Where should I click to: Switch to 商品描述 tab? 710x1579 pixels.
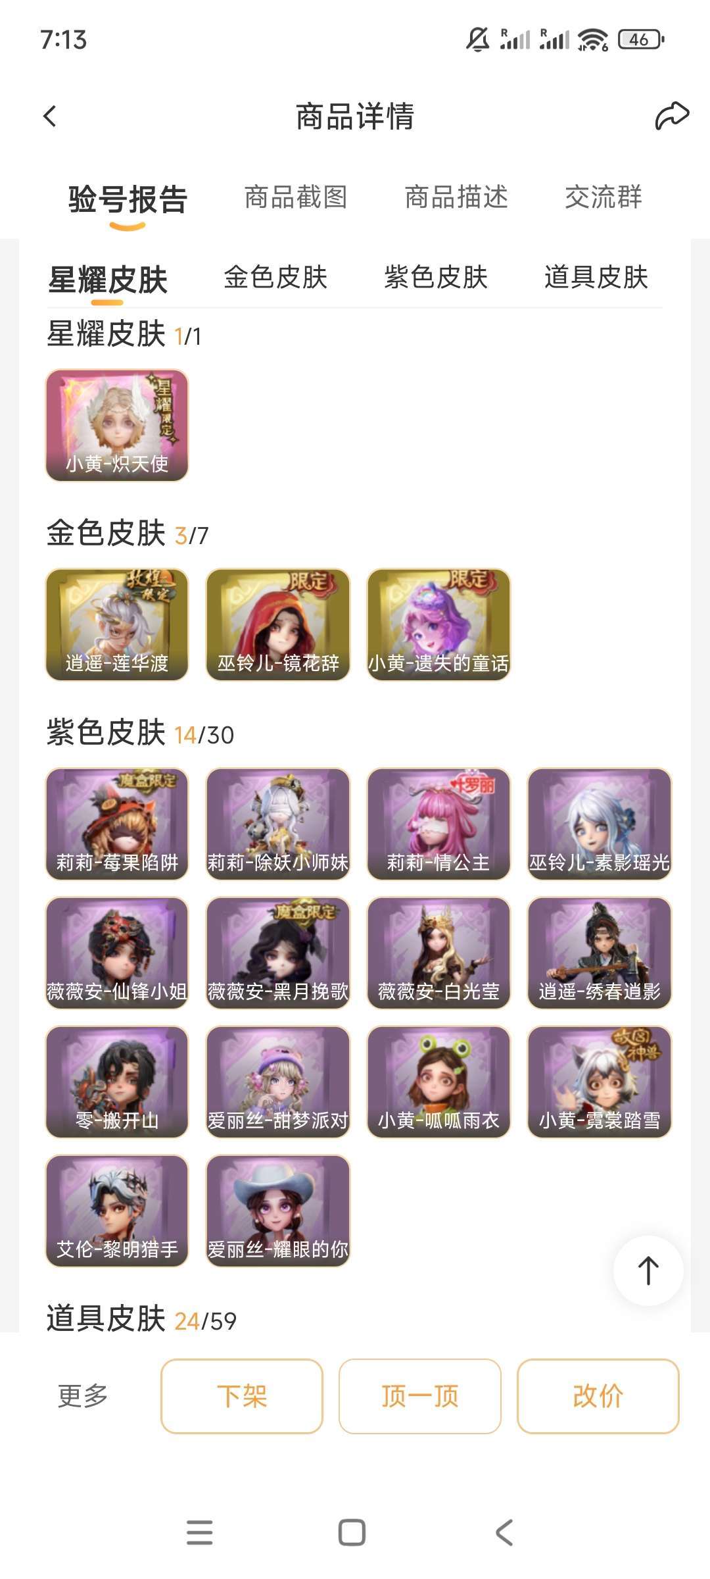click(x=456, y=197)
